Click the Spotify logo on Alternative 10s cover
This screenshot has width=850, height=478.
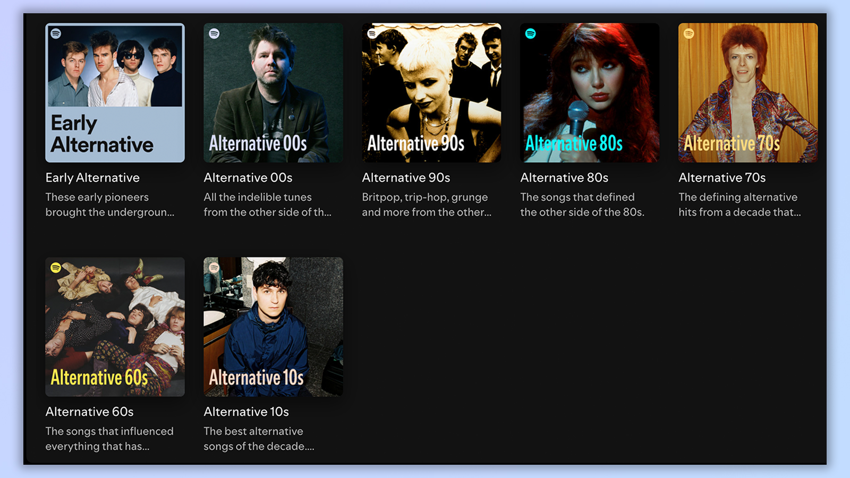(213, 266)
